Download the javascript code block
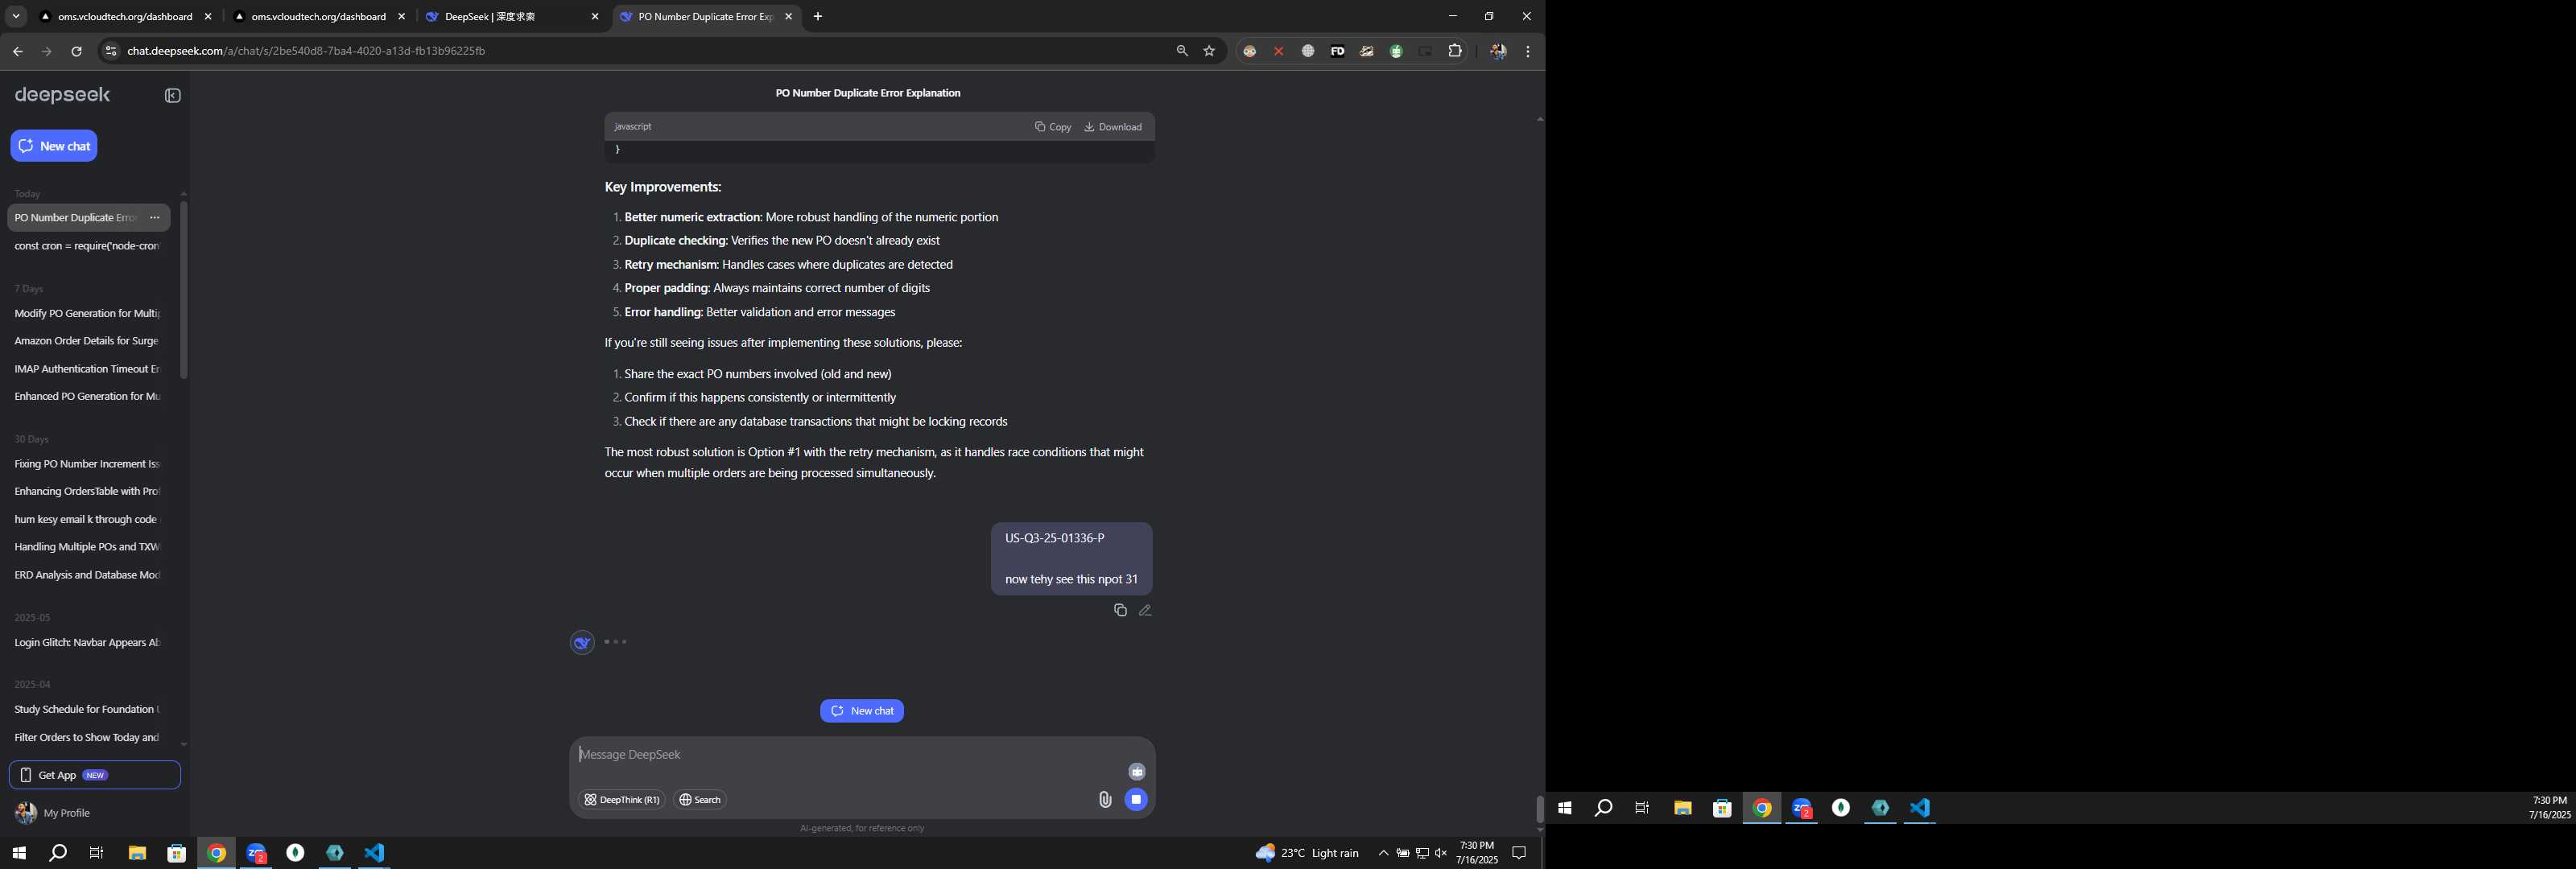 tap(1113, 127)
